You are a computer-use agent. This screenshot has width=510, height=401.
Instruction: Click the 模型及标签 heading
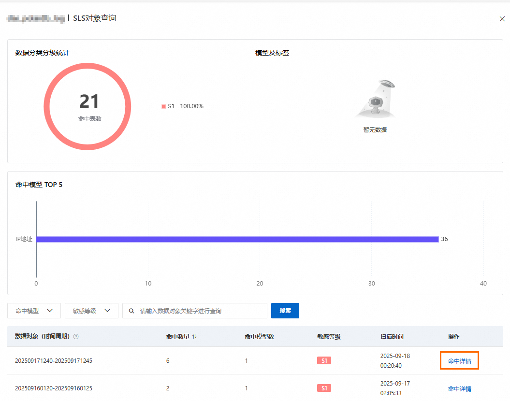pos(272,53)
